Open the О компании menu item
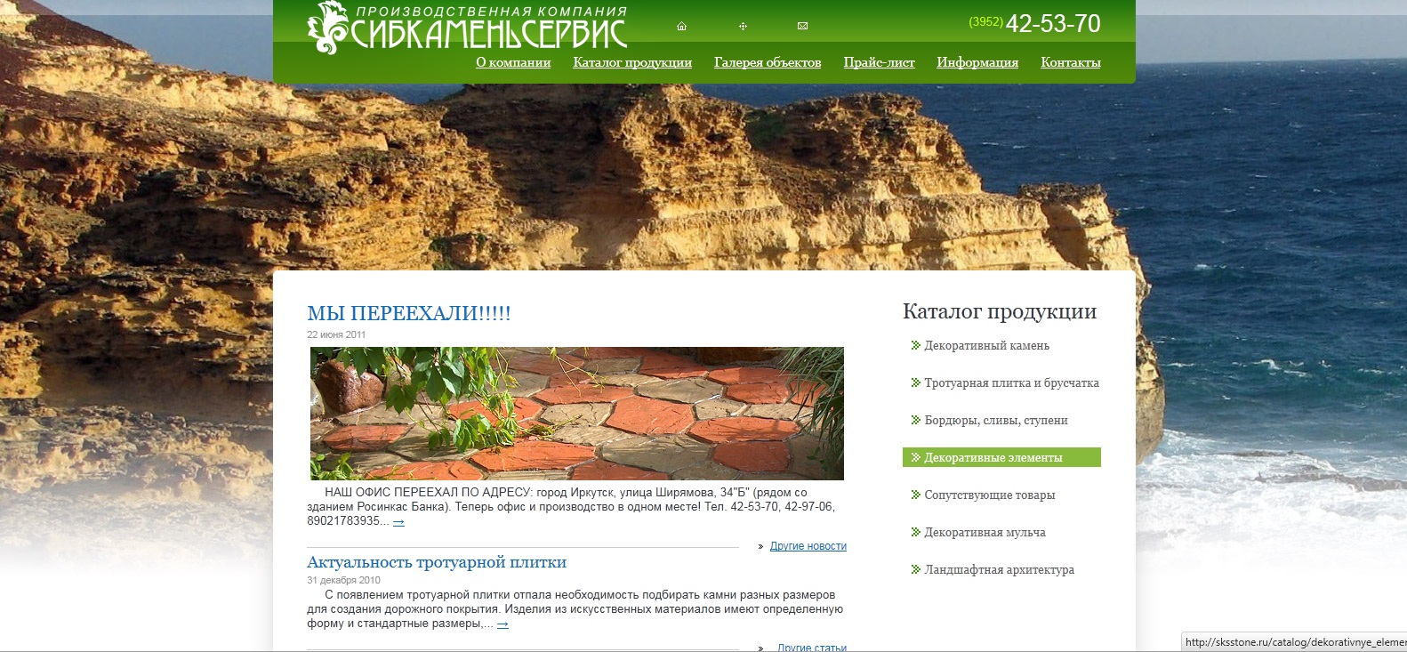The height and width of the screenshot is (652, 1407). tap(513, 62)
